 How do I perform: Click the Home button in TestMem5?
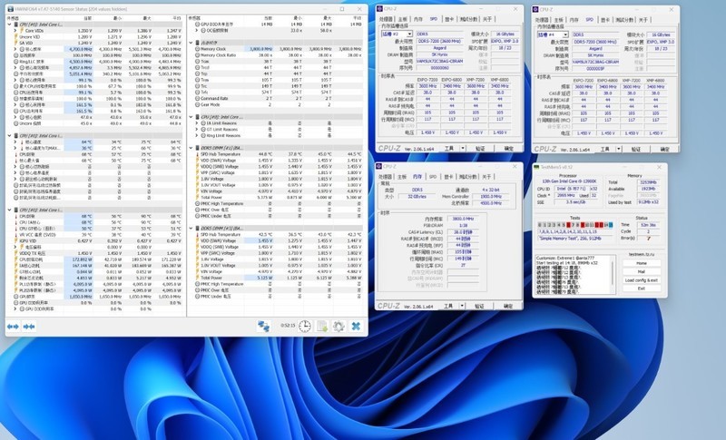(x=641, y=262)
